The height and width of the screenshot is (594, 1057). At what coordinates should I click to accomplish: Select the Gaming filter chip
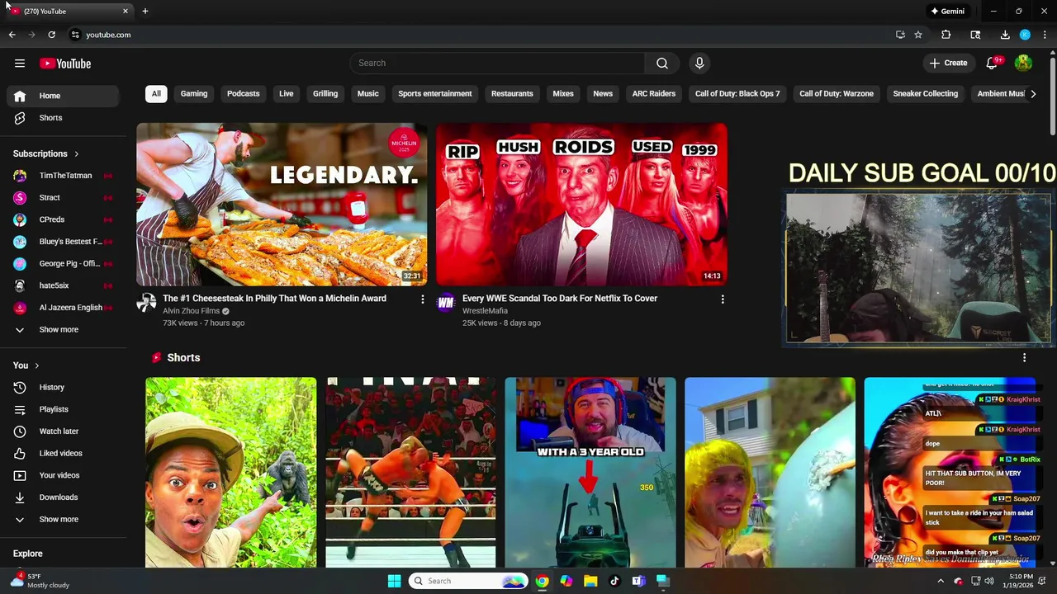pyautogui.click(x=194, y=94)
